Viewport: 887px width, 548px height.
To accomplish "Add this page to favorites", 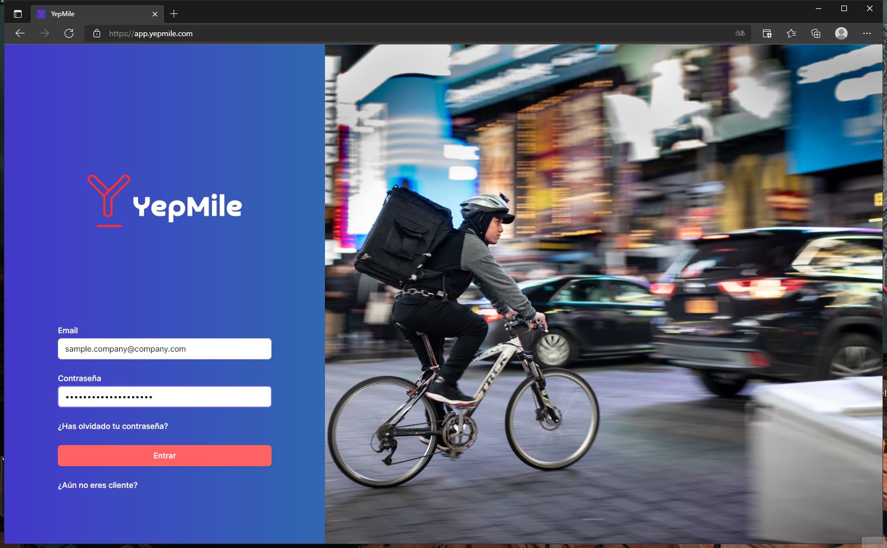I will [791, 33].
